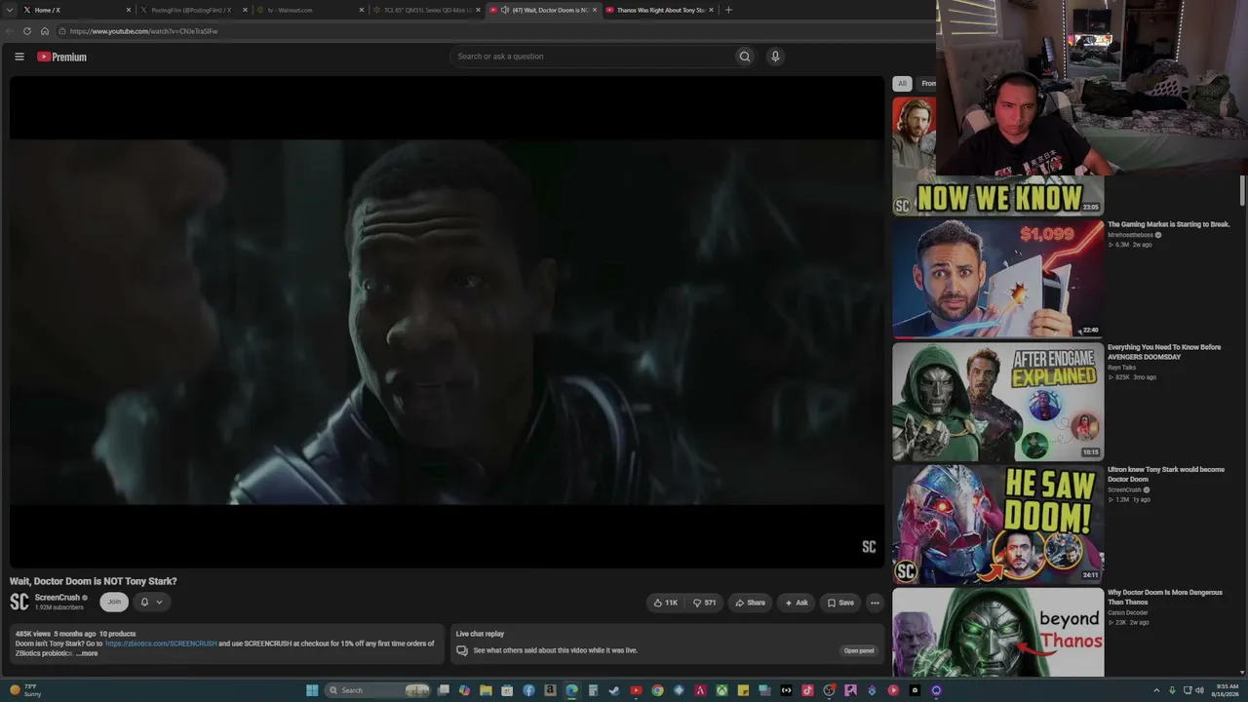Share the video
1248x702 pixels.
pos(750,603)
